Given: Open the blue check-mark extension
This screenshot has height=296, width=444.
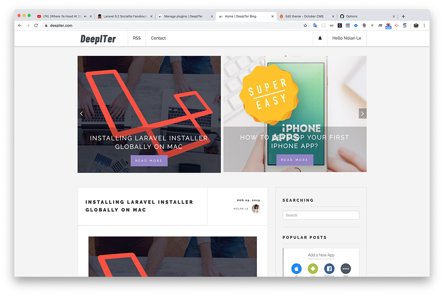Looking at the screenshot, I should pos(356,25).
